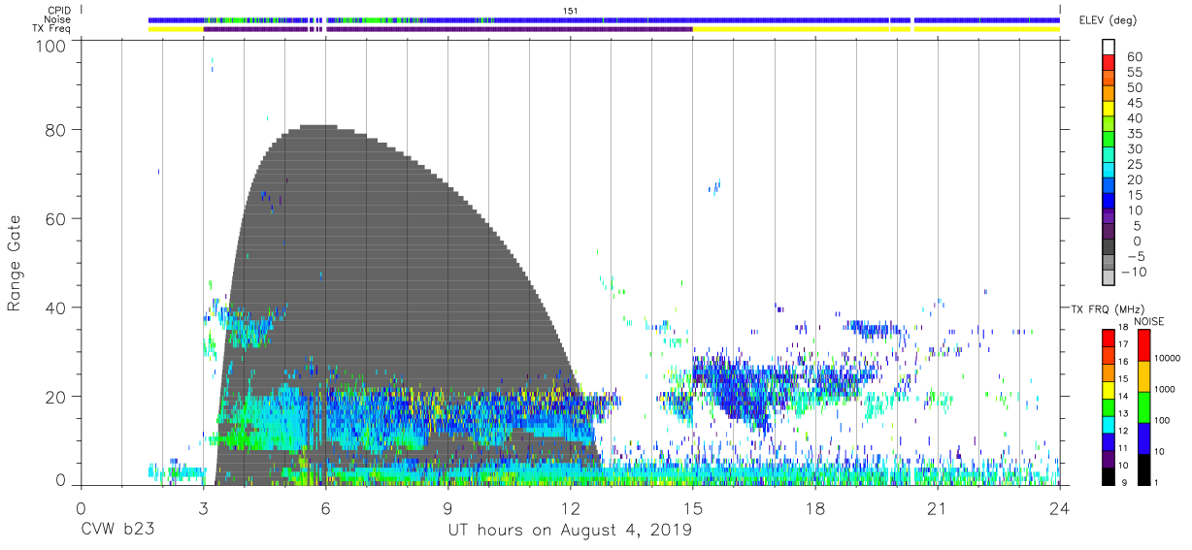Click the 'ELEV (deg)' legend title
Viewport: 1192px width, 550px height.
click(1109, 19)
